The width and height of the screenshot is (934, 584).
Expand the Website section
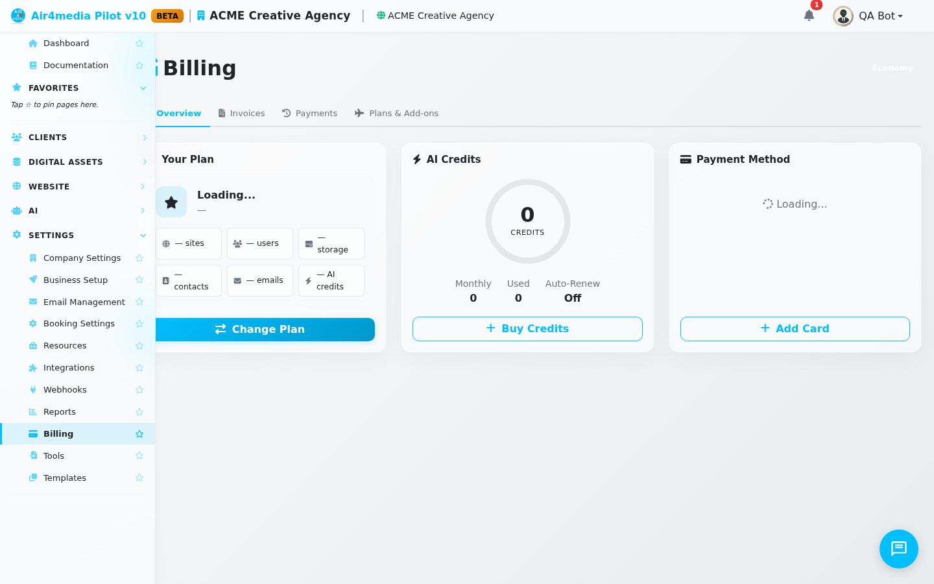click(x=78, y=187)
